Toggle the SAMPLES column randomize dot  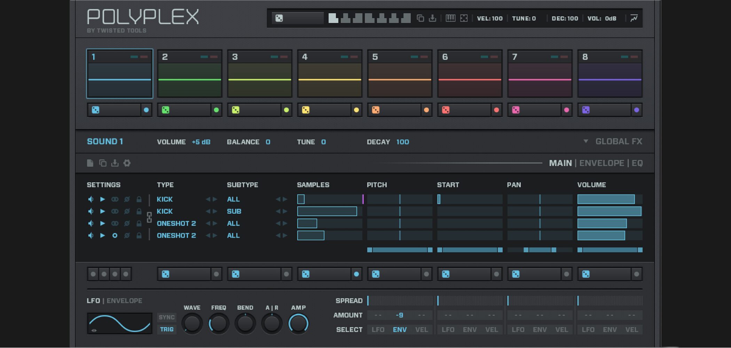(x=356, y=274)
